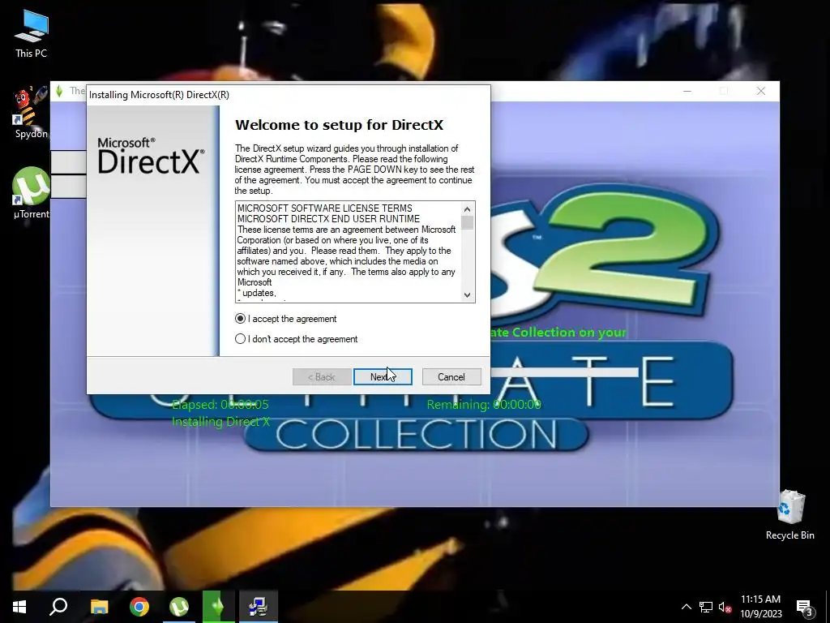Switch to µTorrent in taskbar
830x623 pixels.
[x=179, y=607]
